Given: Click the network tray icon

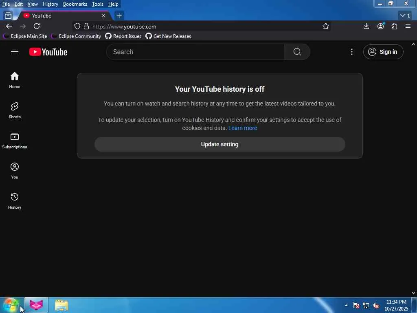Looking at the screenshot, I should 366,306.
